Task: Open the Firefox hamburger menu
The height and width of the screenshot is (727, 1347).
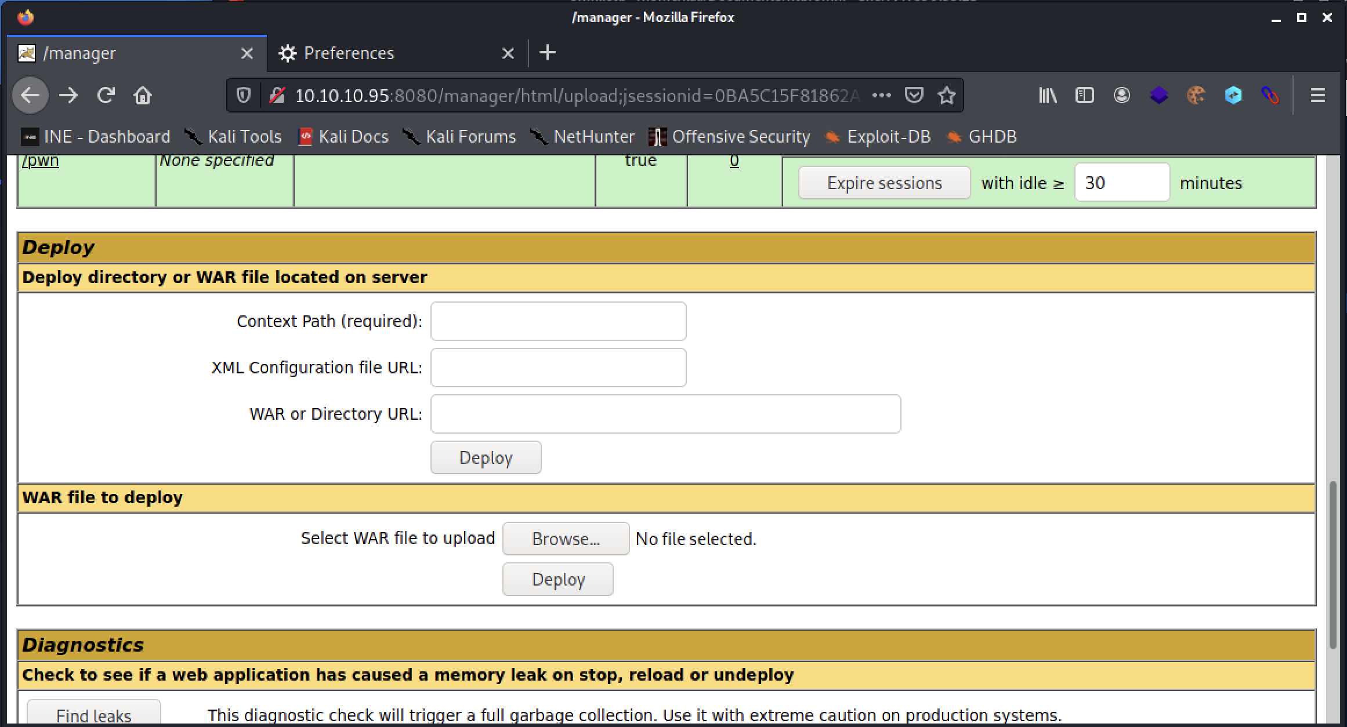Action: point(1317,95)
